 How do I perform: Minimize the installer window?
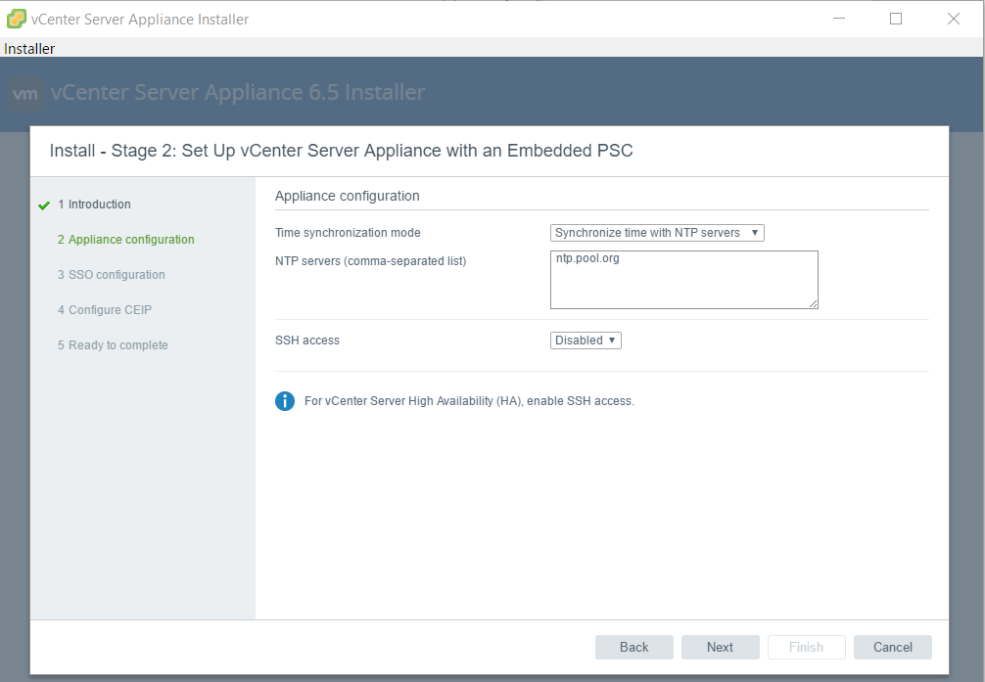(839, 19)
